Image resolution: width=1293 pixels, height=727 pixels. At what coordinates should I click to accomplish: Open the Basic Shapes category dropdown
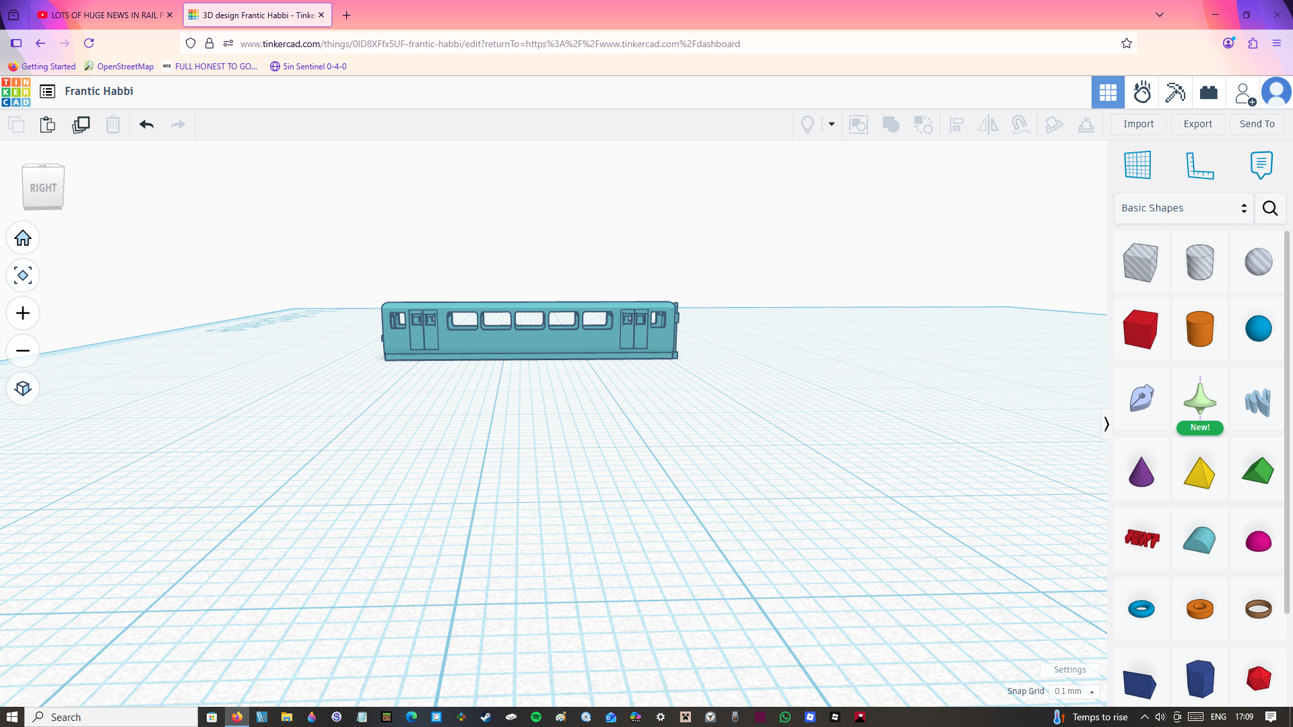point(1183,208)
